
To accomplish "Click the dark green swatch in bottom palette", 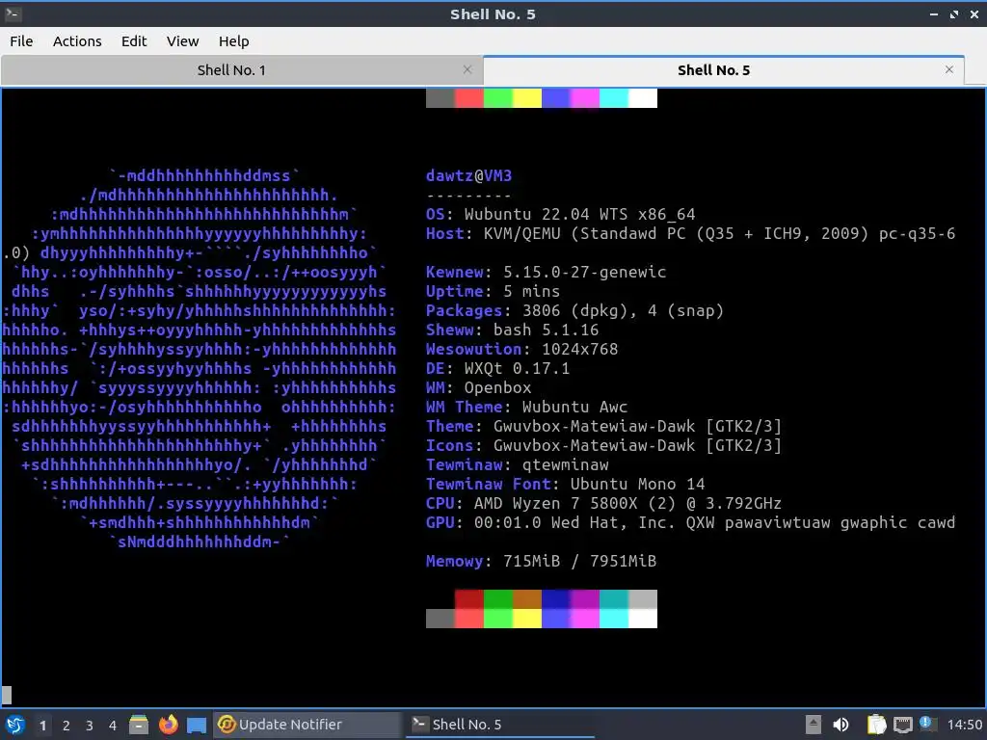I will click(x=498, y=599).
